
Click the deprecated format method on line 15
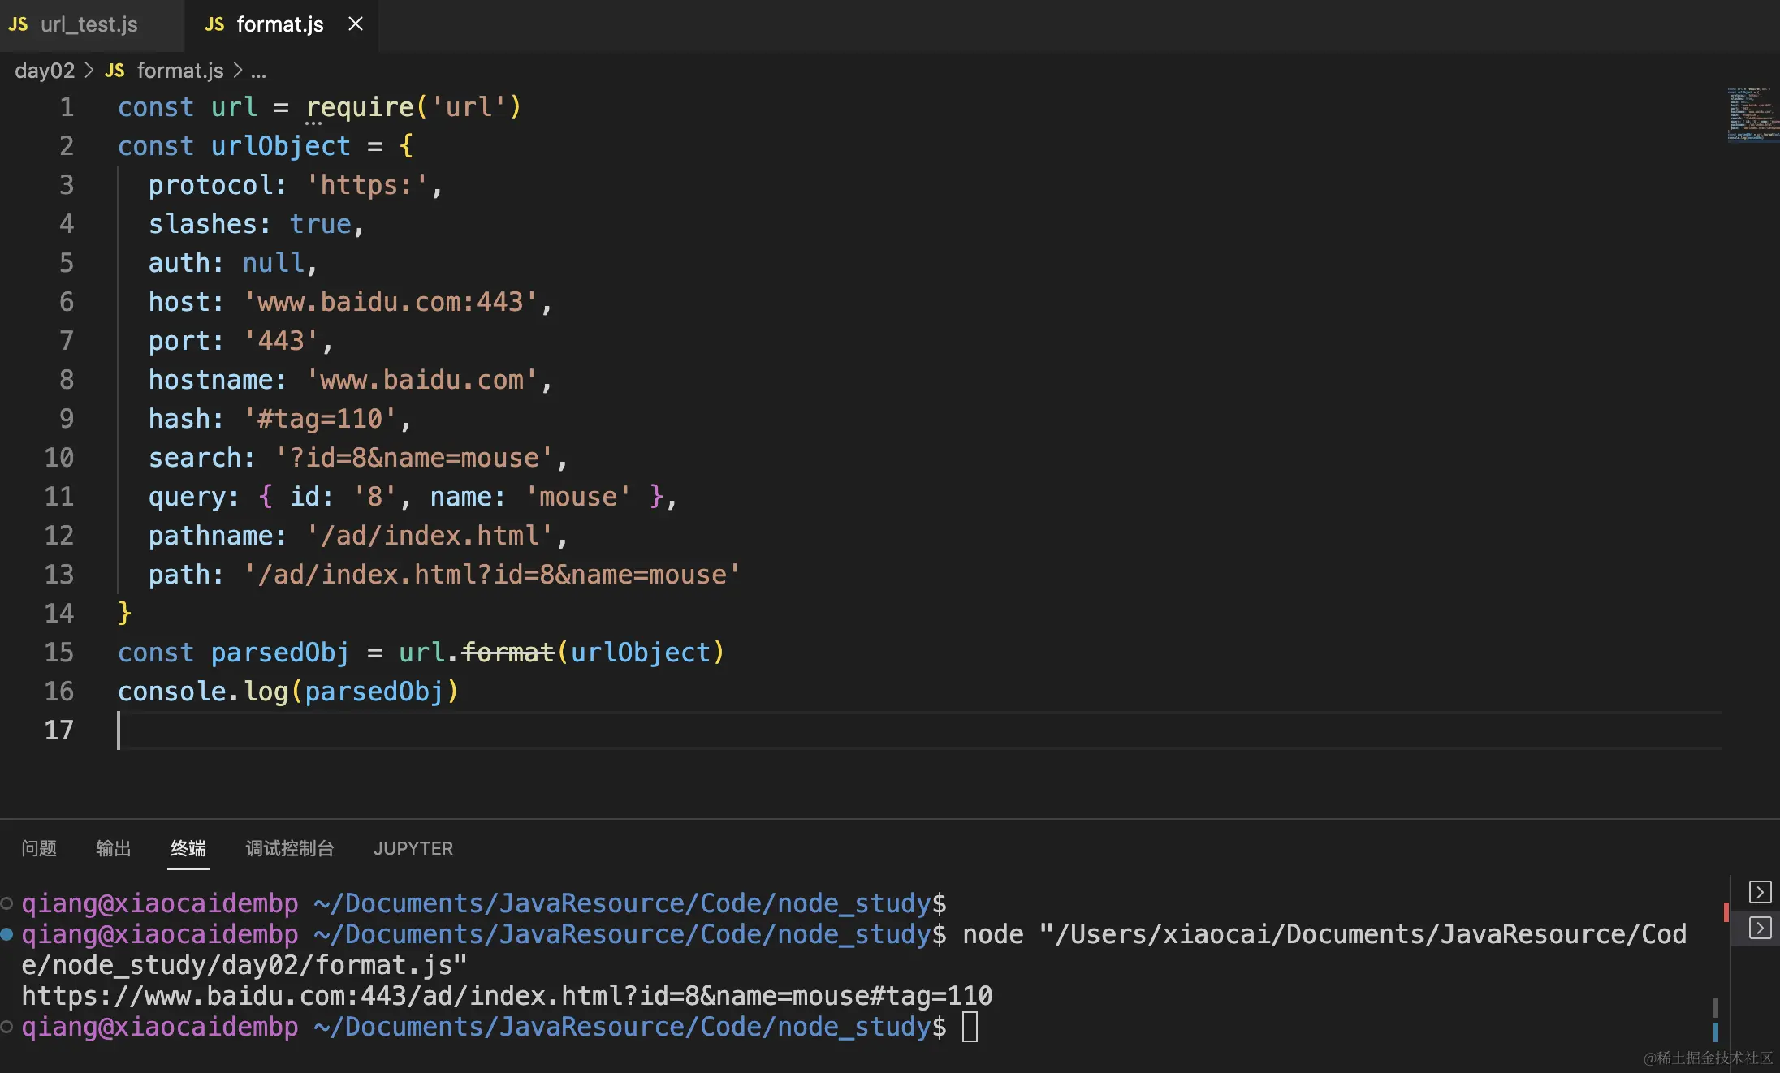click(508, 652)
